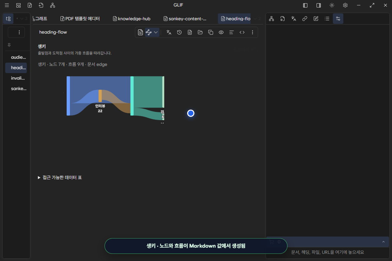Click the copy/duplicate icon in toolbar
392x261 pixels.
[x=211, y=32]
